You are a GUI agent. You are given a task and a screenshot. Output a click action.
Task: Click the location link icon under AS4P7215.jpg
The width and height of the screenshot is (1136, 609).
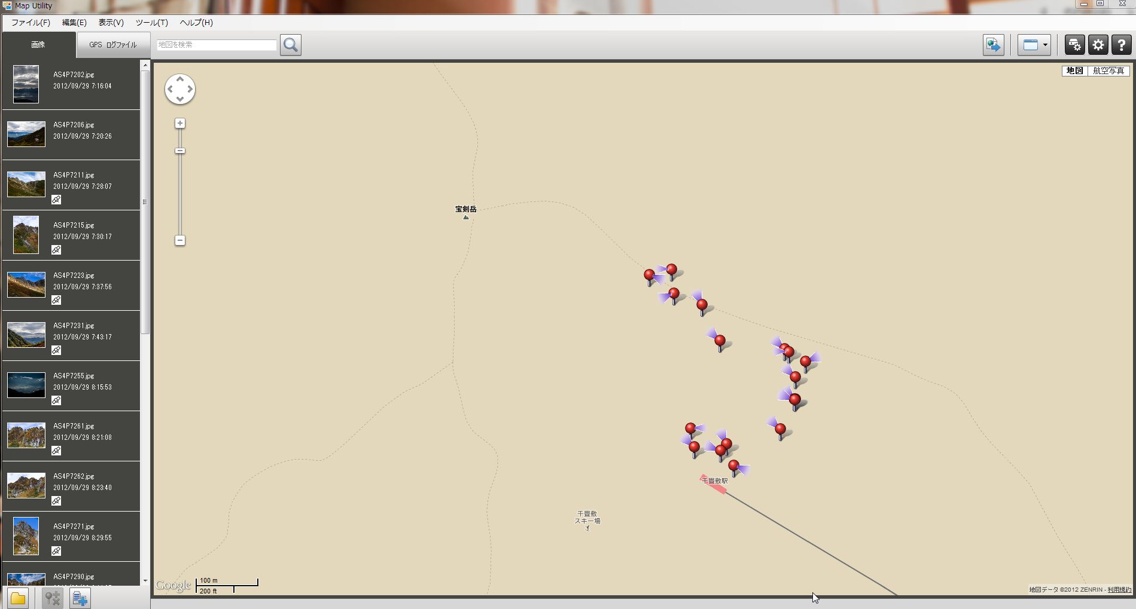click(56, 250)
